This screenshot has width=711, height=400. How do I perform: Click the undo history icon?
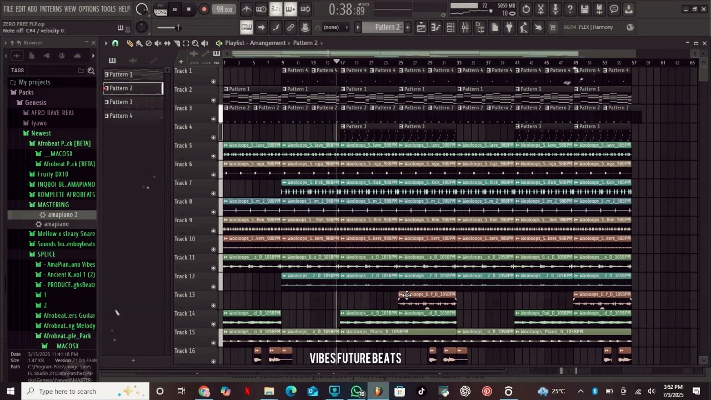tap(526, 9)
